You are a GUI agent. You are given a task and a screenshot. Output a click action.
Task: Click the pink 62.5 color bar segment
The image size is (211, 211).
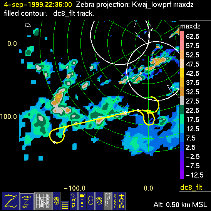tap(182, 36)
